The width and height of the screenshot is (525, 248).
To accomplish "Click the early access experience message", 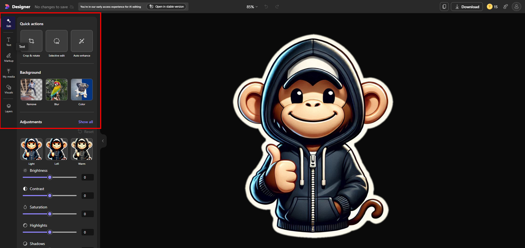I will [111, 7].
